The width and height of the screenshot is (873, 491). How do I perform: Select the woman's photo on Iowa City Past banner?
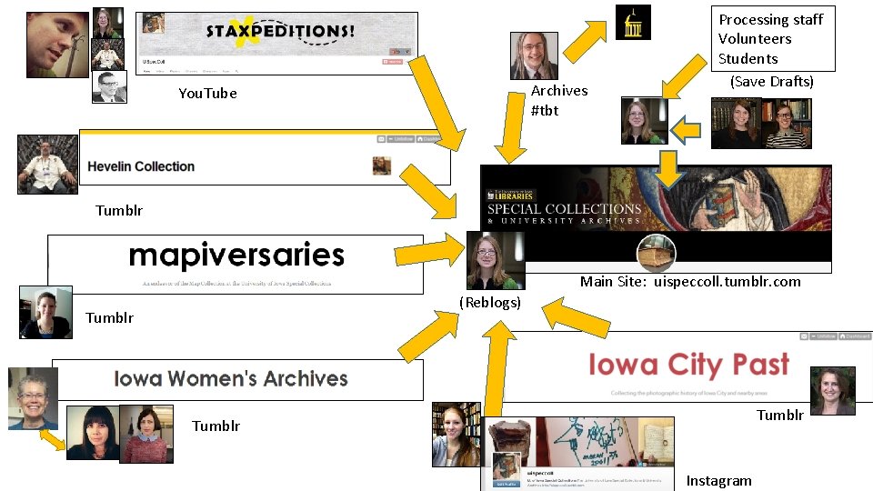click(832, 391)
